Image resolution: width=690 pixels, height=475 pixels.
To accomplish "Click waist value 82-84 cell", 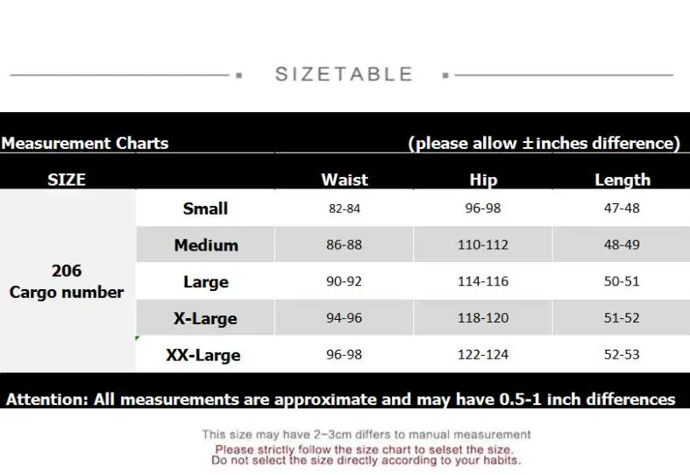I will (344, 208).
